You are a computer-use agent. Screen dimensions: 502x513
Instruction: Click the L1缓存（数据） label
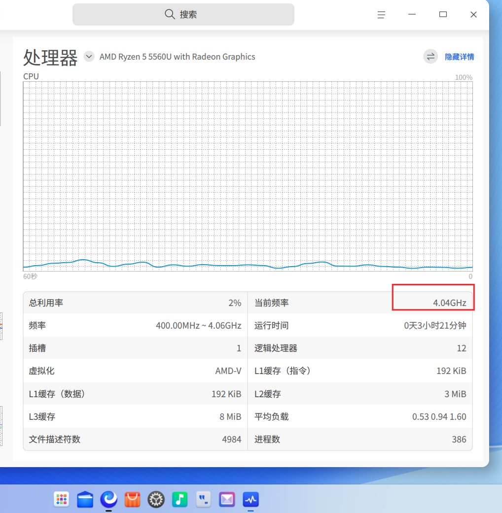click(57, 394)
